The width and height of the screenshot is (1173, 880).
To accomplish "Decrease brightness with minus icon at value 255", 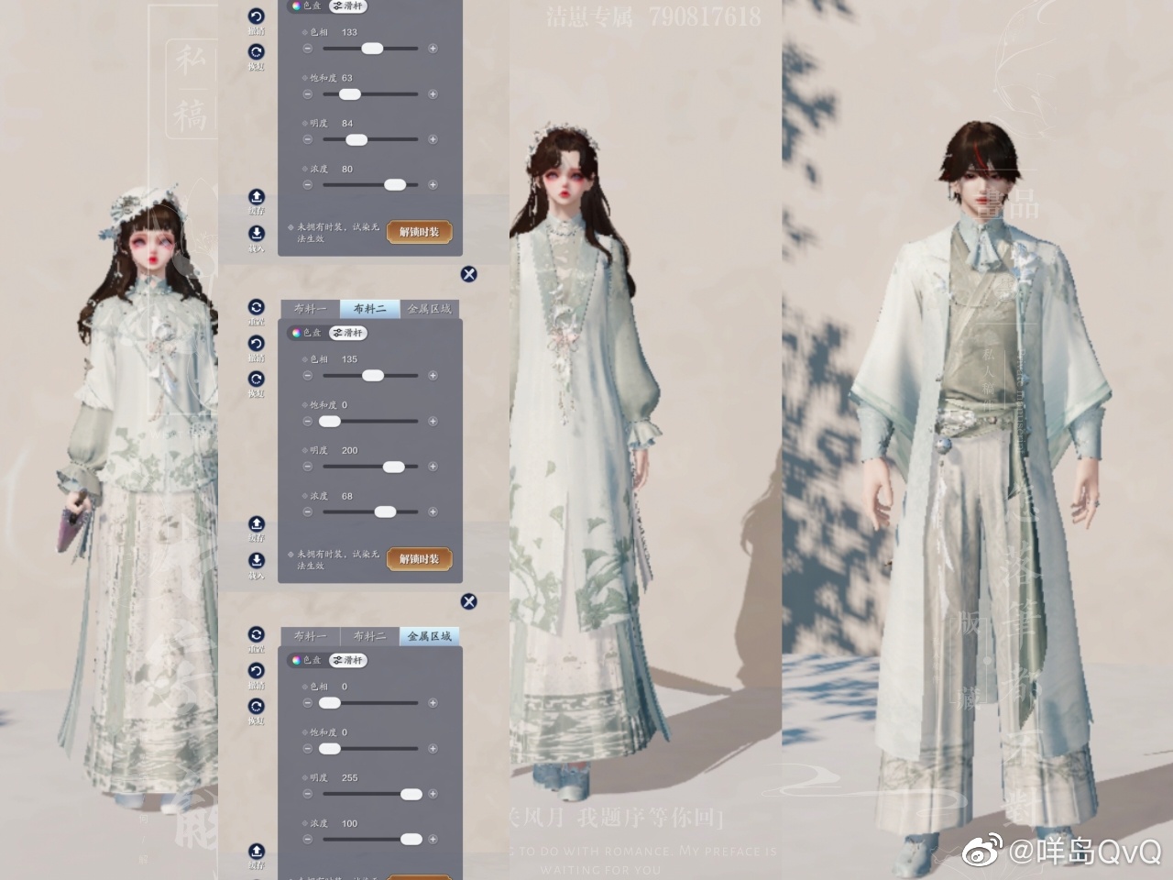I will [x=308, y=794].
